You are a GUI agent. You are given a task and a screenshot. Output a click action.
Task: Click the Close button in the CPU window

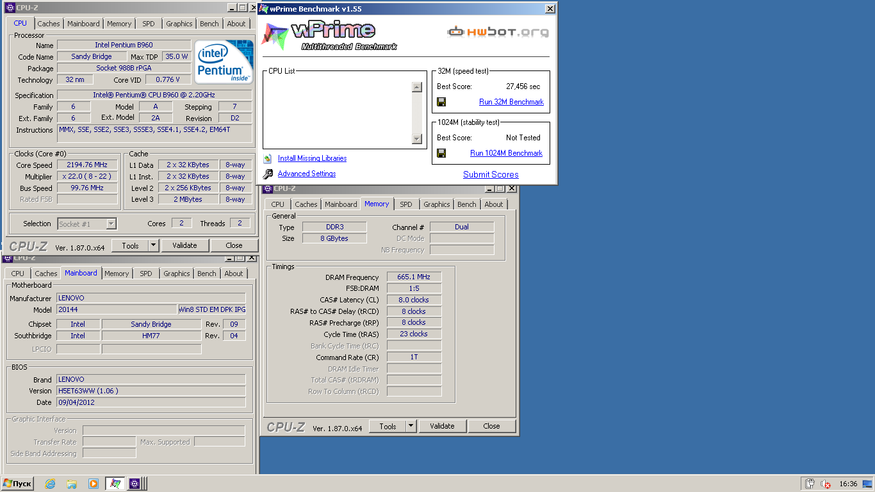pyautogui.click(x=234, y=245)
